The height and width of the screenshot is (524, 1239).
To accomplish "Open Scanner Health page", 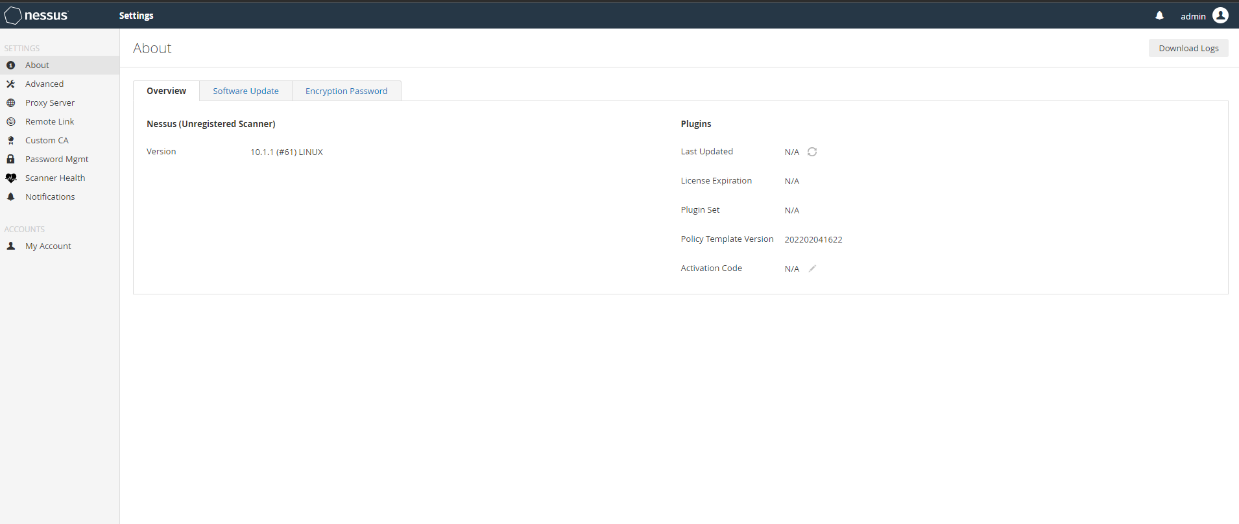I will click(60, 178).
